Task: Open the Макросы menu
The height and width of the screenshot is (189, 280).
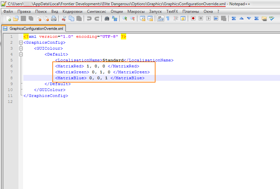Action: 136,12
